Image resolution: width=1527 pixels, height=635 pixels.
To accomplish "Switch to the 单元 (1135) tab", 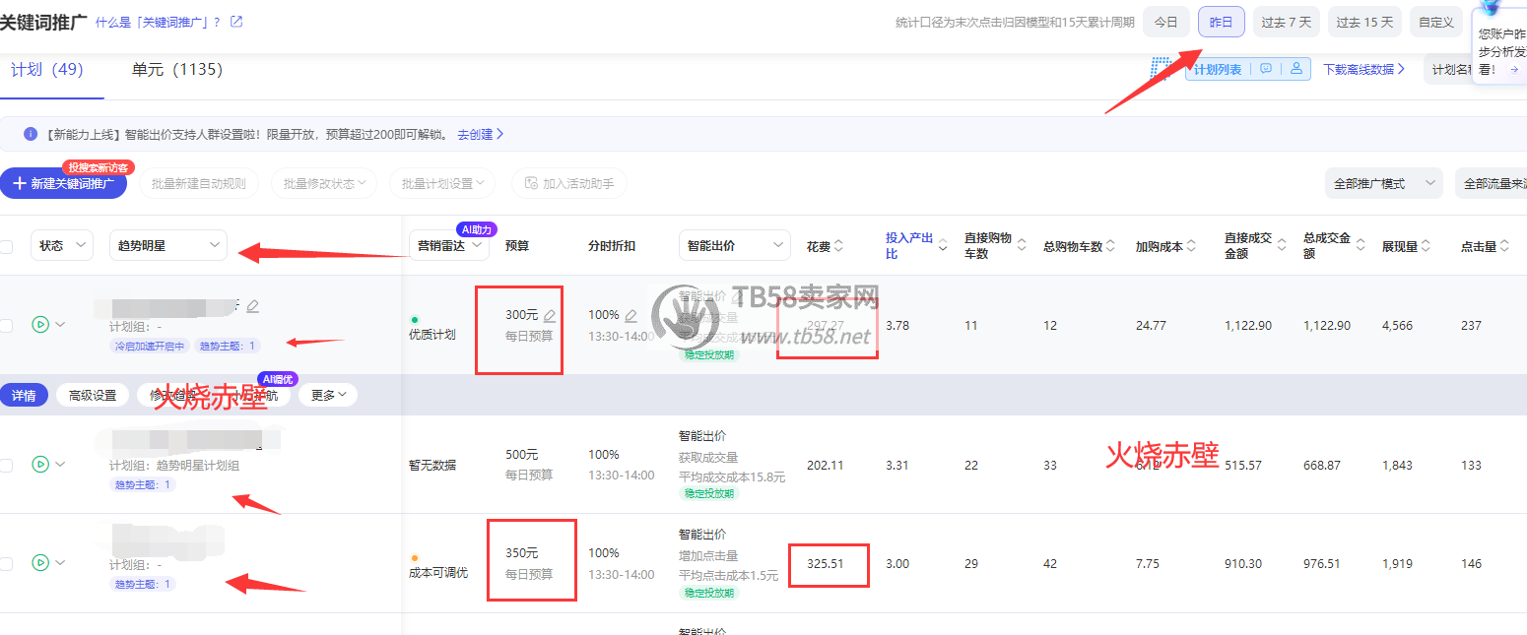I will [x=177, y=70].
